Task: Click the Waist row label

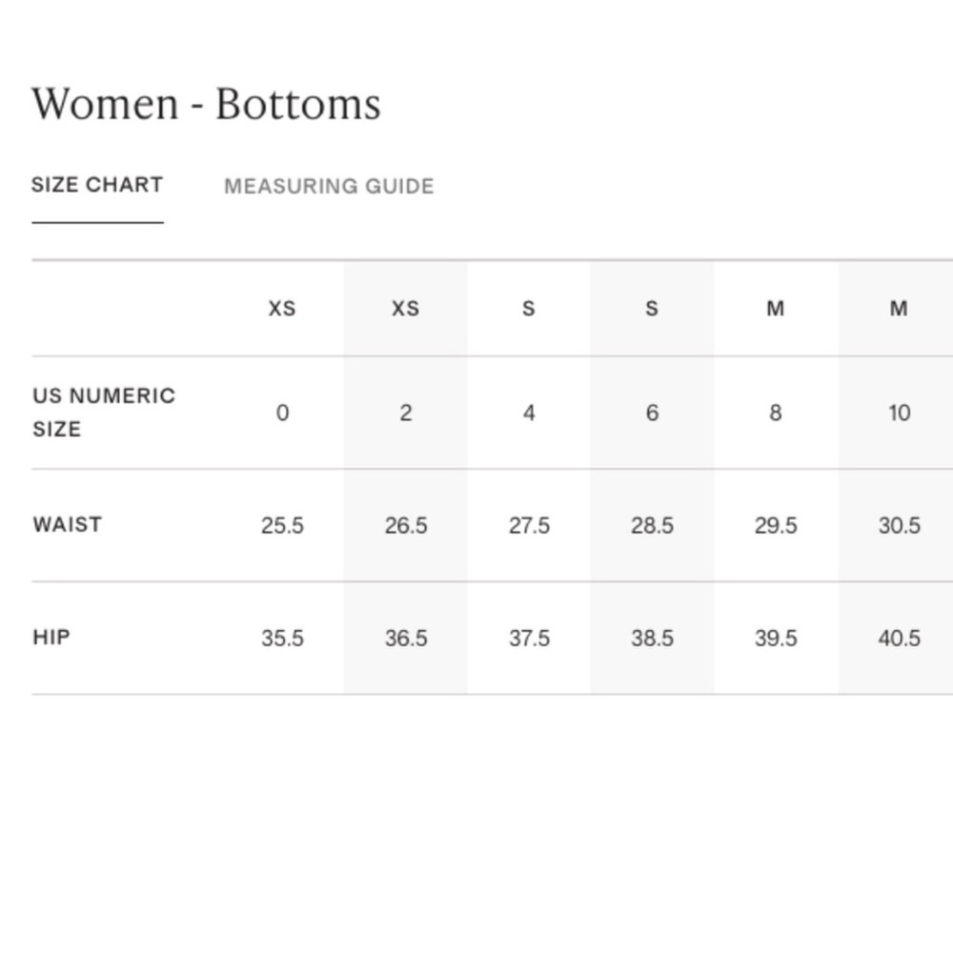Action: pyautogui.click(x=68, y=525)
